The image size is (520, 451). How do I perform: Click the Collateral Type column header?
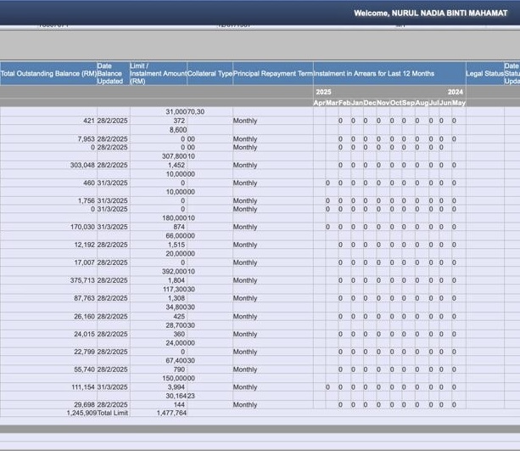210,74
